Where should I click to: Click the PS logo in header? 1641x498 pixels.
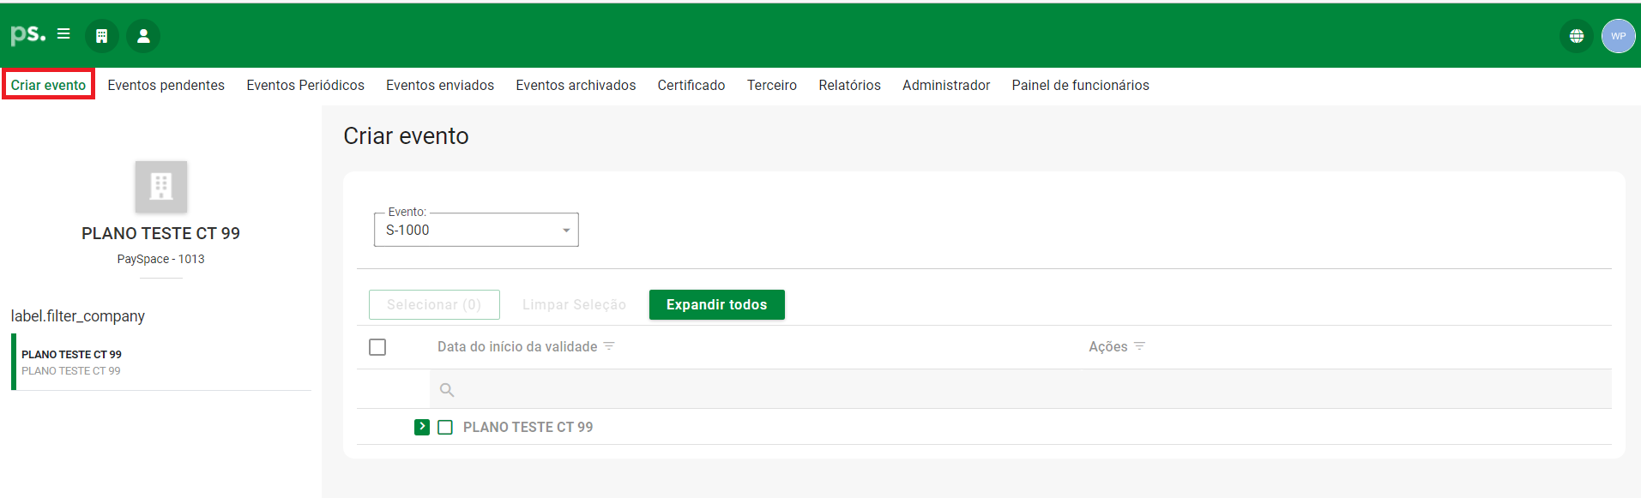pyautogui.click(x=27, y=35)
